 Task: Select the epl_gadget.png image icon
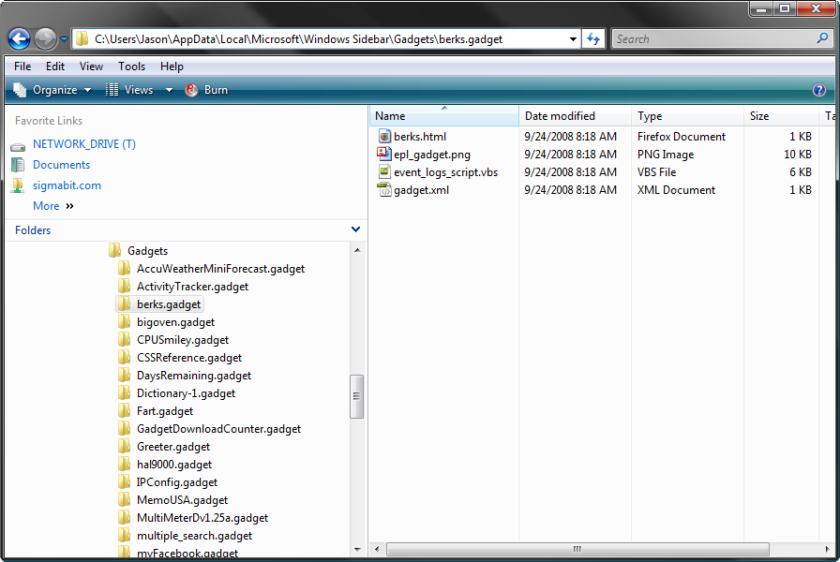click(x=383, y=155)
